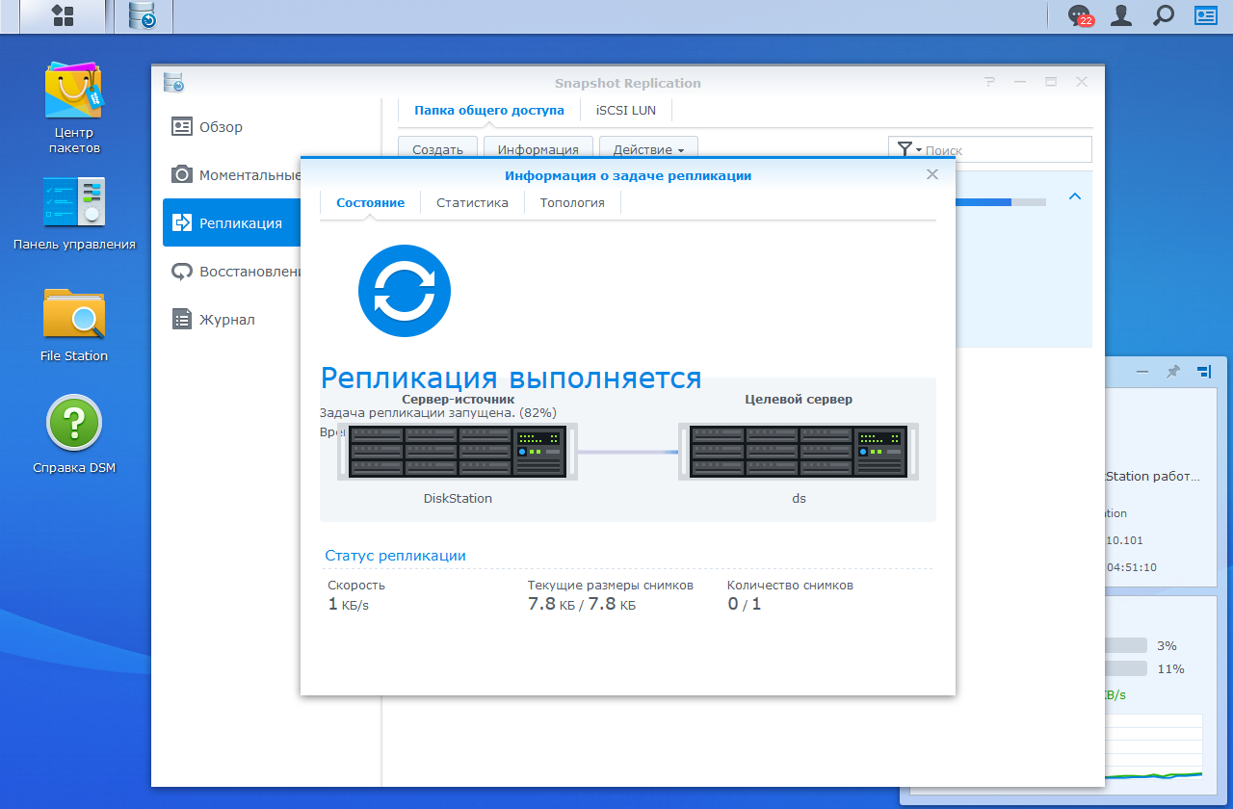Open the widget panel settings icon

coord(1204,372)
